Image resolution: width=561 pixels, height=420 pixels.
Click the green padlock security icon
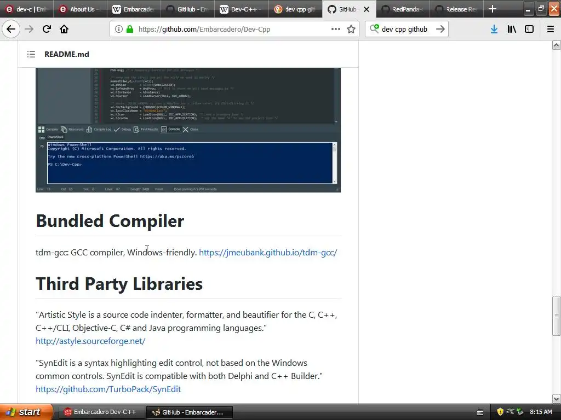click(130, 30)
